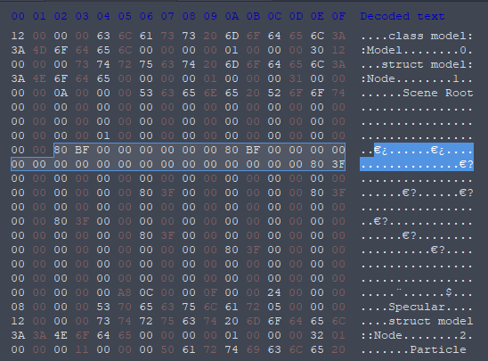
Task: Click the 4D hex byte in row two
Action: [x=39, y=50]
